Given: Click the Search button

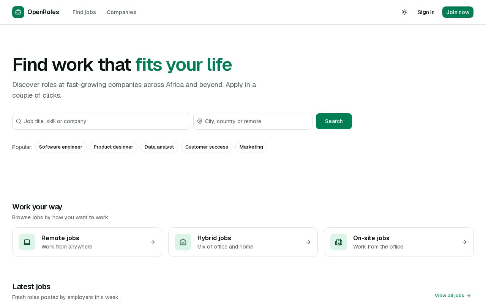Looking at the screenshot, I should coord(334,121).
